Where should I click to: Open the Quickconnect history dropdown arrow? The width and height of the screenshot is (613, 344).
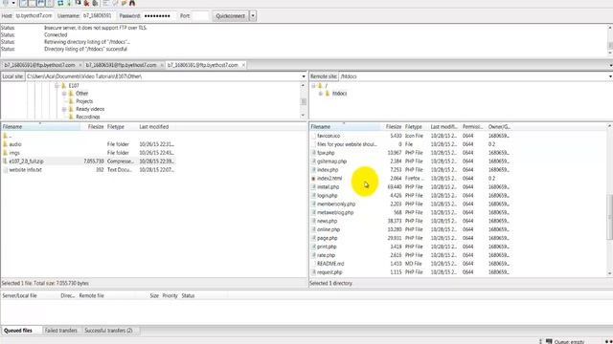tap(253, 16)
